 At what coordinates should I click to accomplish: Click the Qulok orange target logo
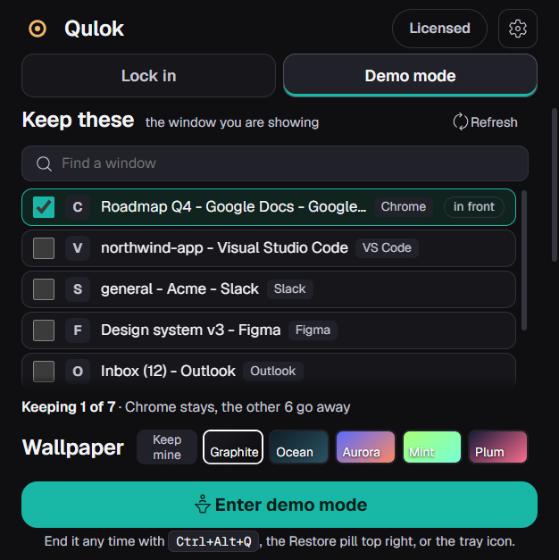(38, 29)
